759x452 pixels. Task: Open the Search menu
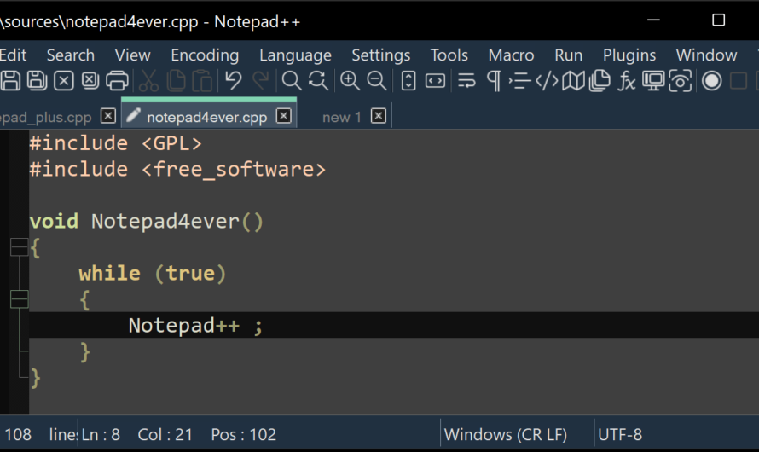tap(71, 55)
